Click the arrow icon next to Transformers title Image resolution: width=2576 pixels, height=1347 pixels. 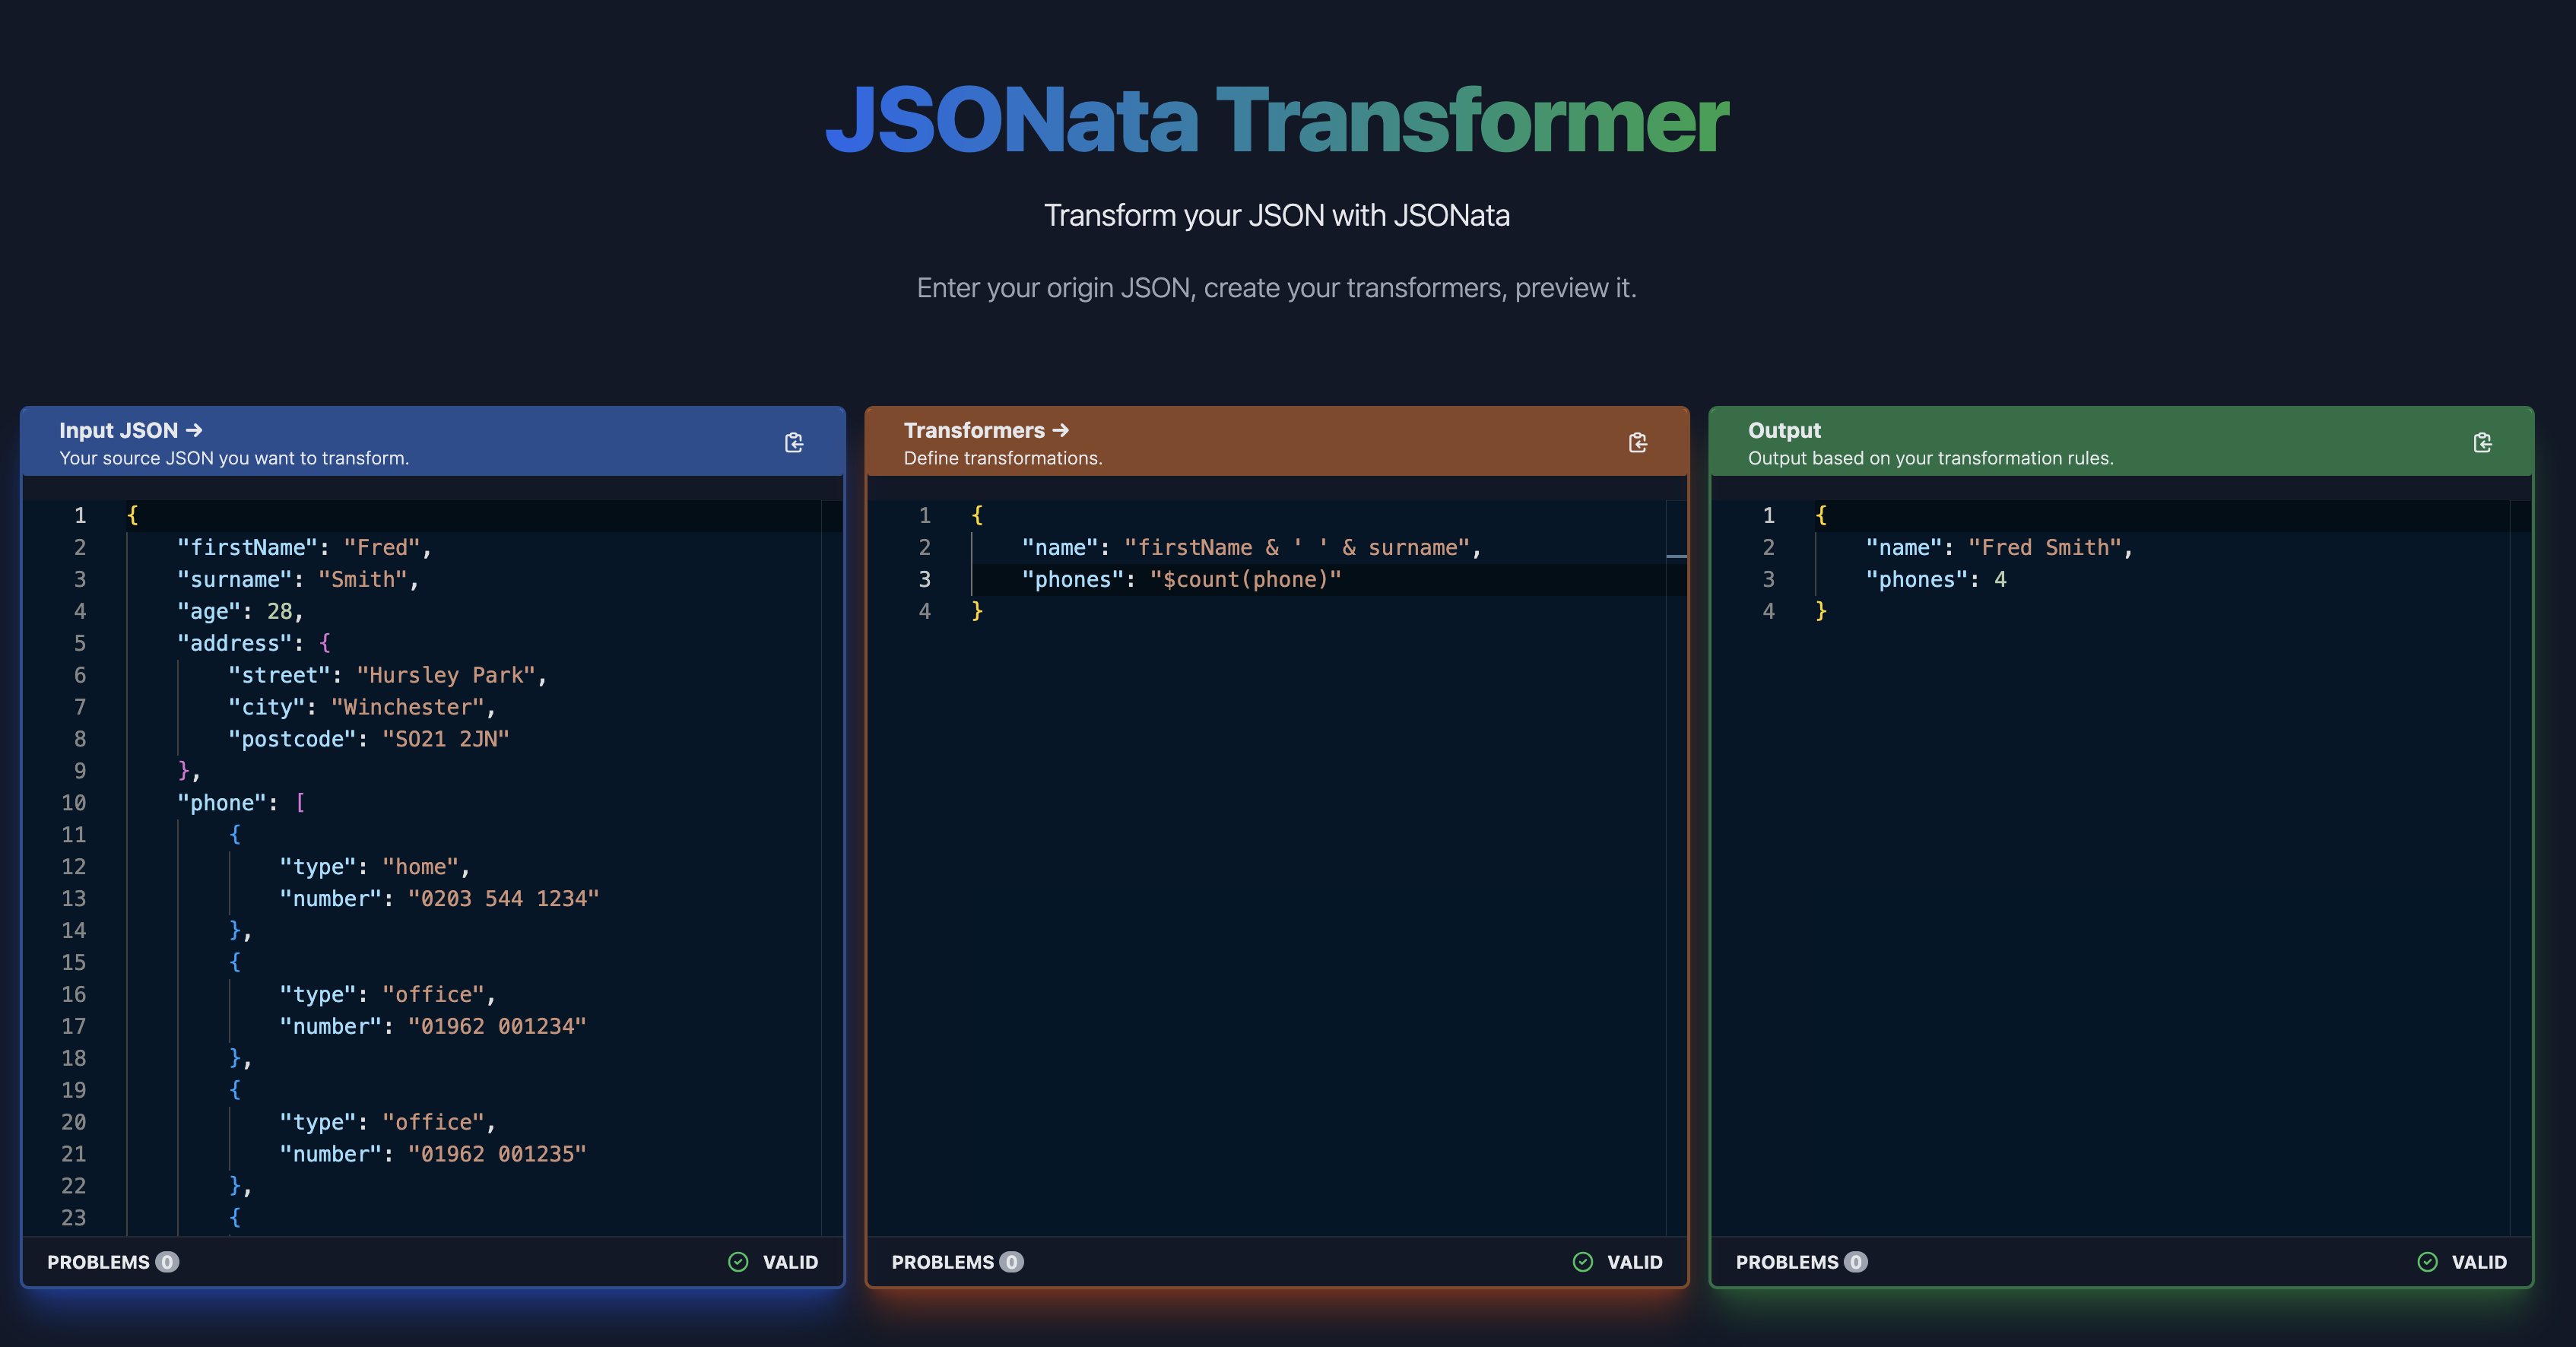point(1061,430)
